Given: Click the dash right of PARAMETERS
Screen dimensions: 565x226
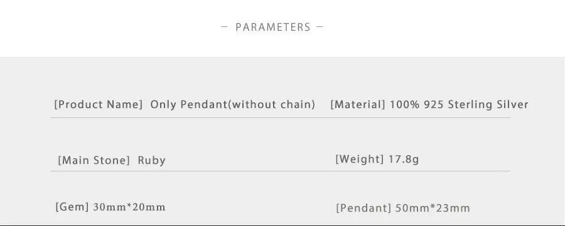Looking at the screenshot, I should 320,26.
